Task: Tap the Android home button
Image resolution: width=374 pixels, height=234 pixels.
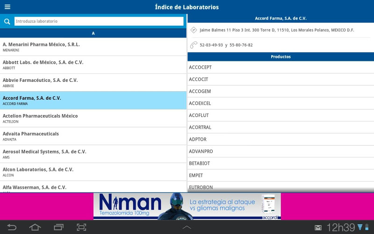Action: [x=35, y=227]
